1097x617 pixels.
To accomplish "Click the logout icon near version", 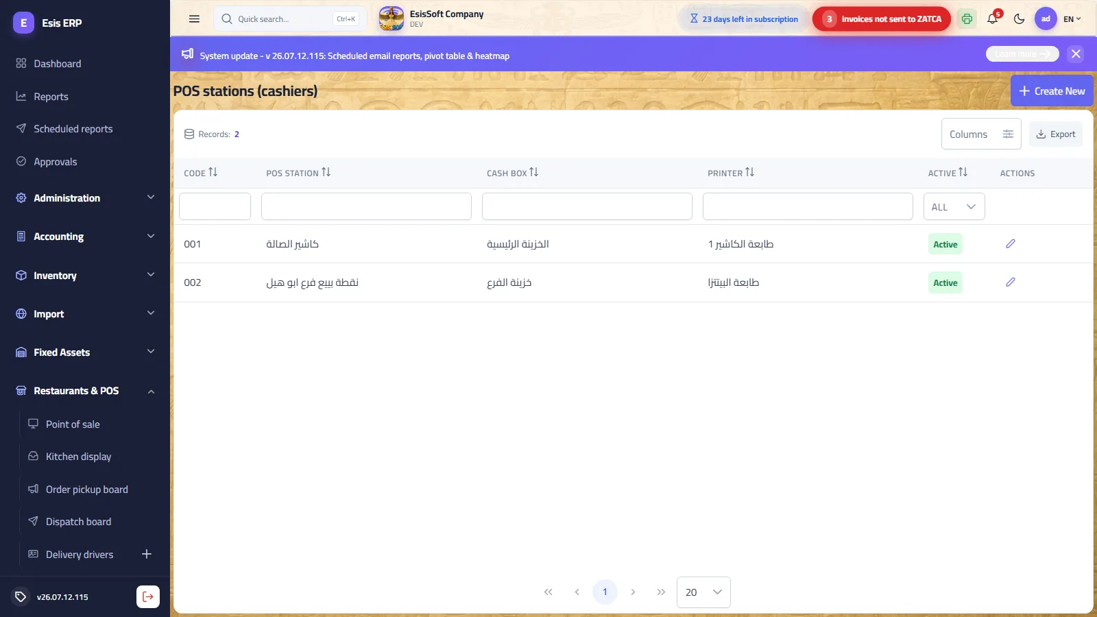I will click(x=148, y=597).
